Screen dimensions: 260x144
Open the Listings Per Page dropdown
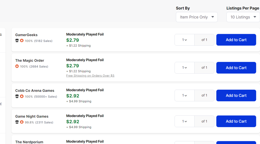(243, 17)
